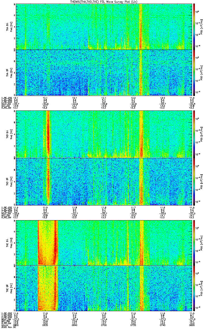The width and height of the screenshot is (205, 329).
Task: Click the 0640 time tick label
Action: click(x=74, y=325)
